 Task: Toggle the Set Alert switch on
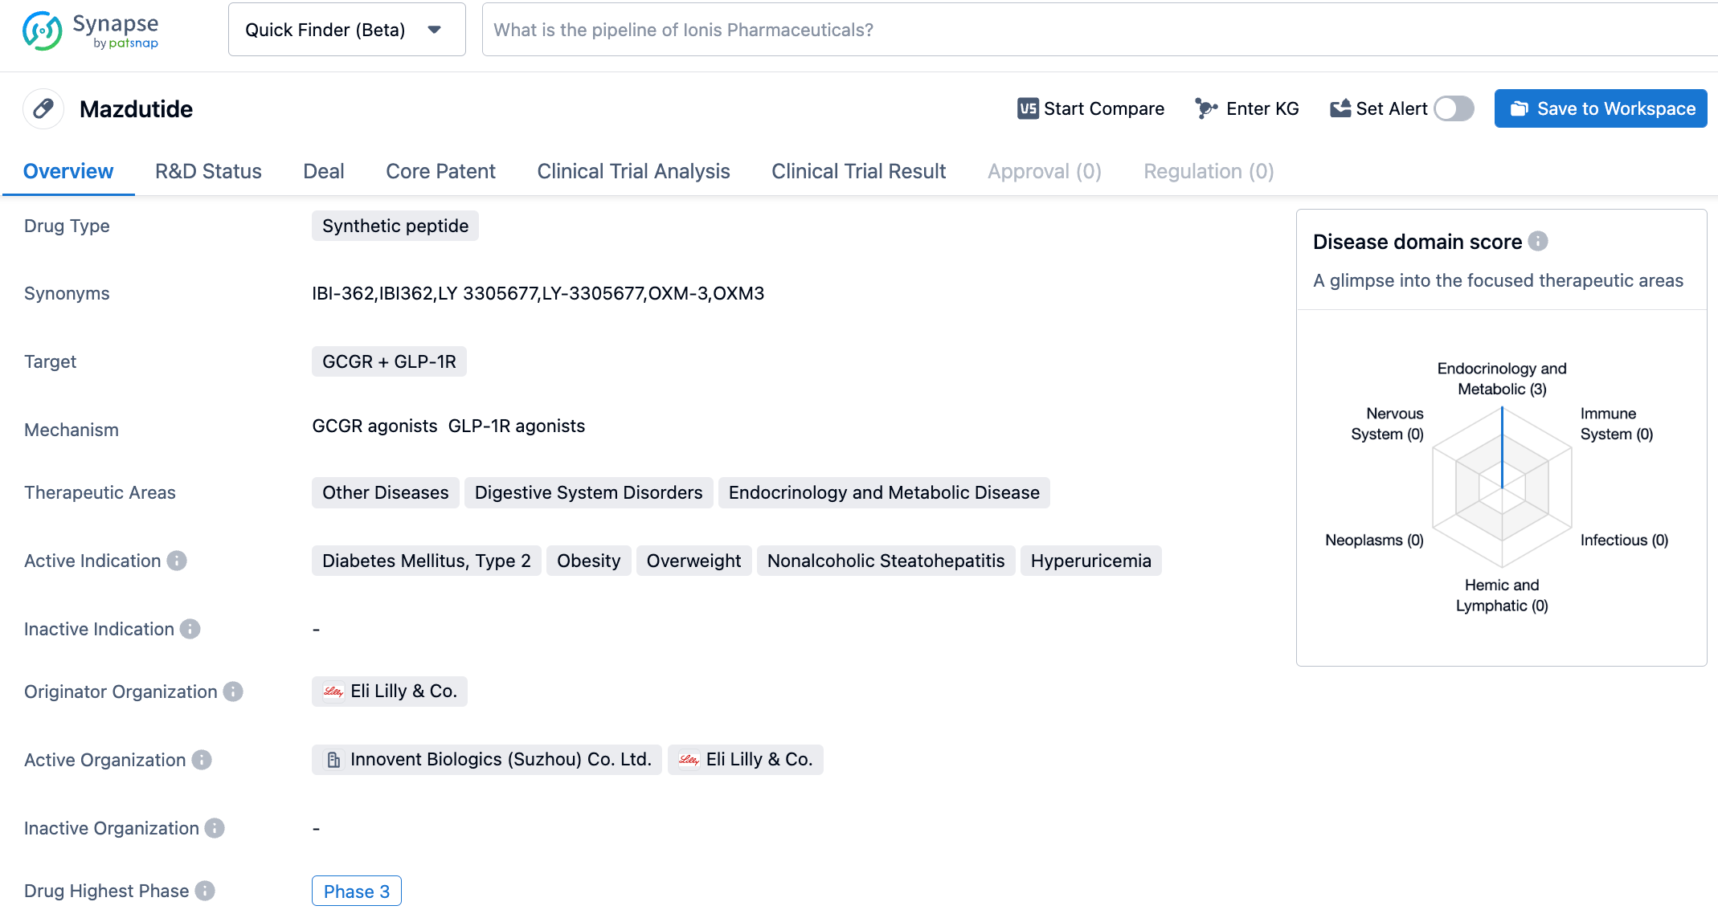click(1458, 108)
